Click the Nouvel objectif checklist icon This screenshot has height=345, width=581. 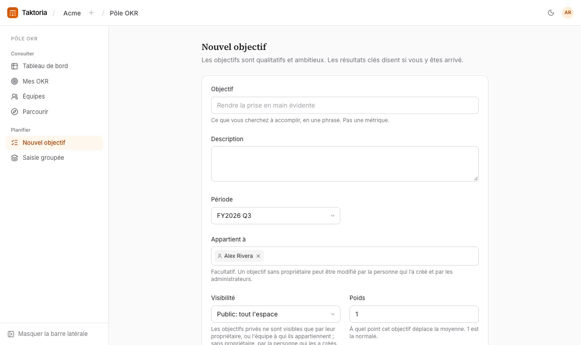[15, 143]
